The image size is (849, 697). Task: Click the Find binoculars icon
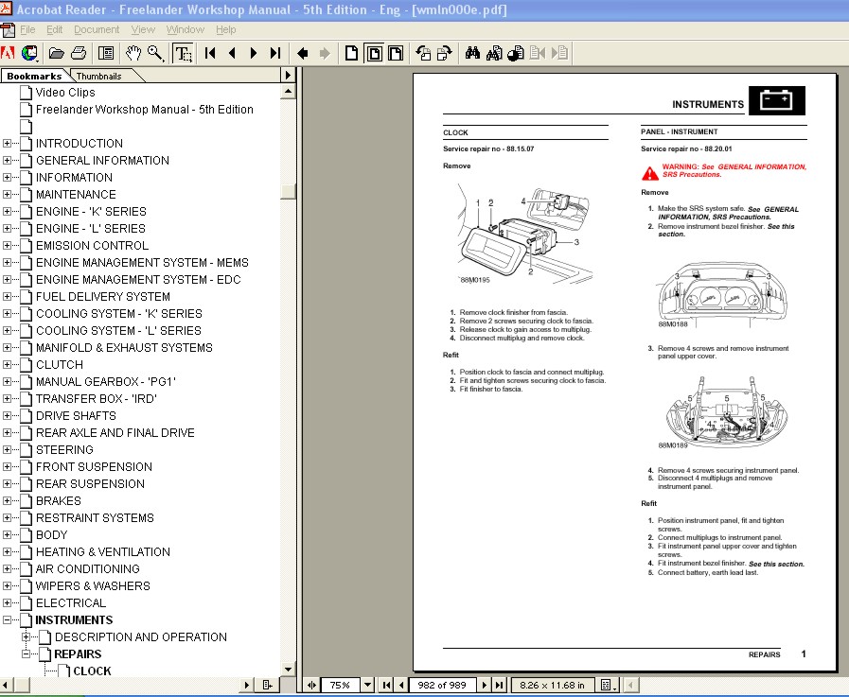472,54
